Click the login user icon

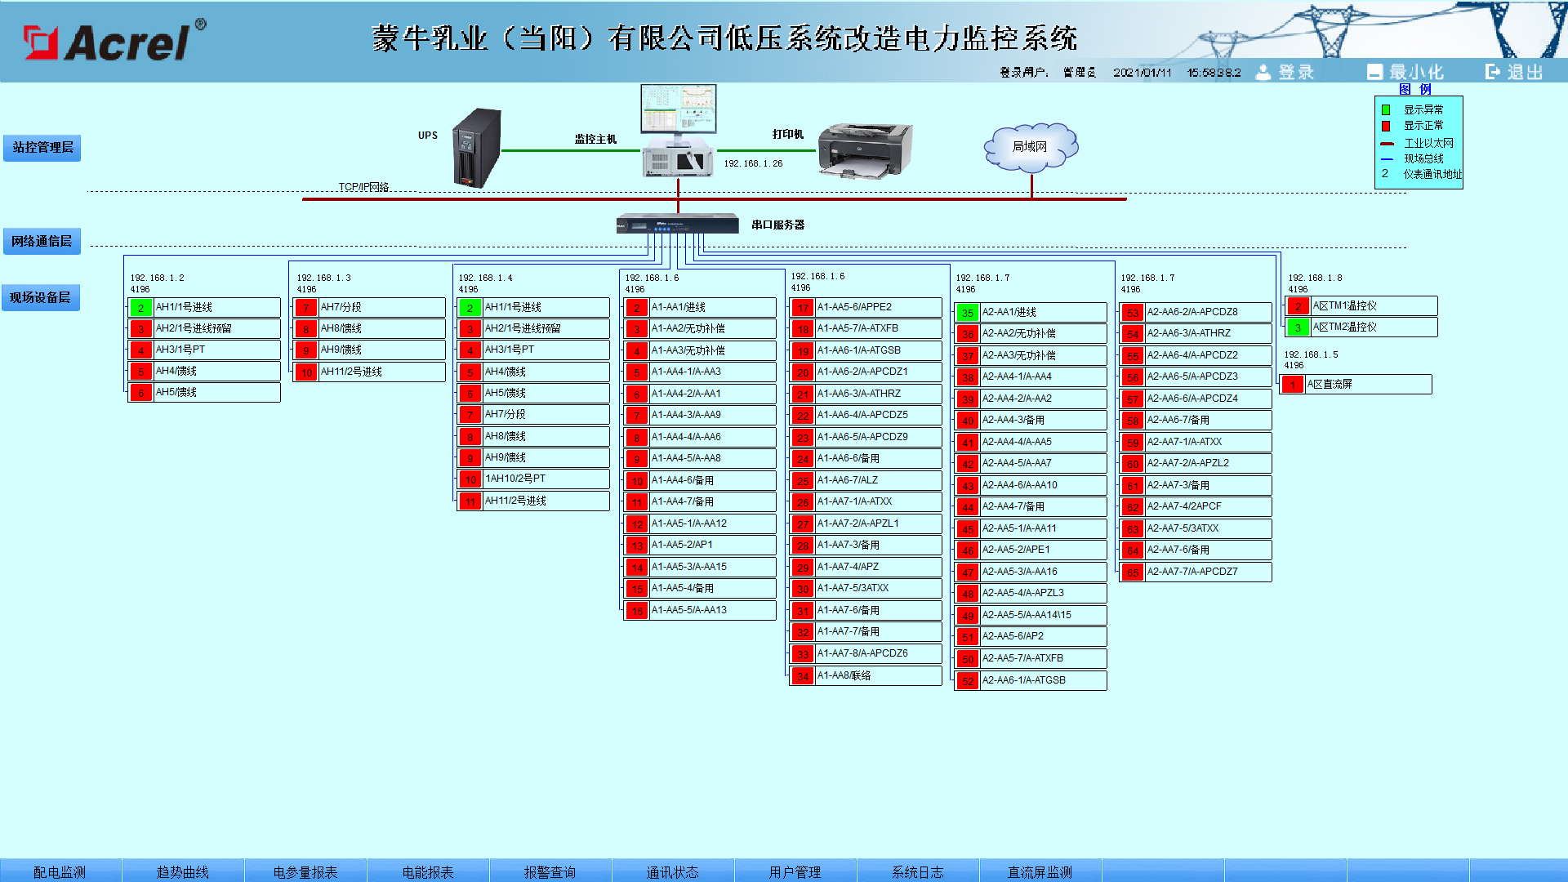(1263, 72)
